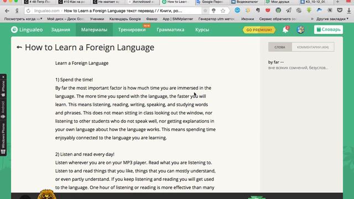Image resolution: width=354 pixels, height=199 pixels.
Task: Switch to Google Перев browser tab
Action: 210,2
